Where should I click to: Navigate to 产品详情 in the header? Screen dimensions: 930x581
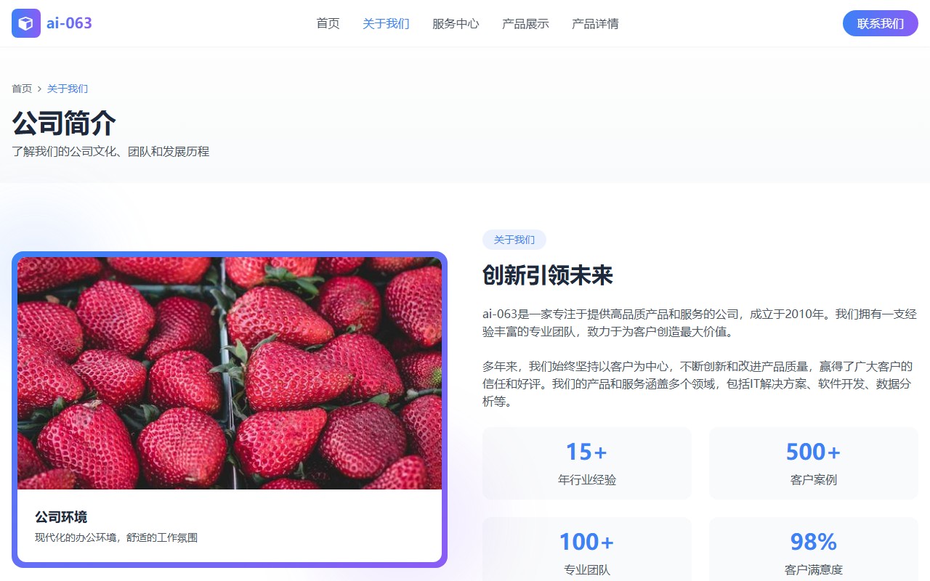[595, 23]
